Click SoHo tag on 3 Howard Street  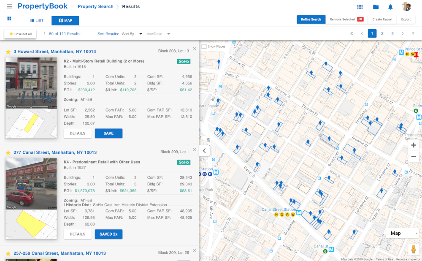click(184, 61)
